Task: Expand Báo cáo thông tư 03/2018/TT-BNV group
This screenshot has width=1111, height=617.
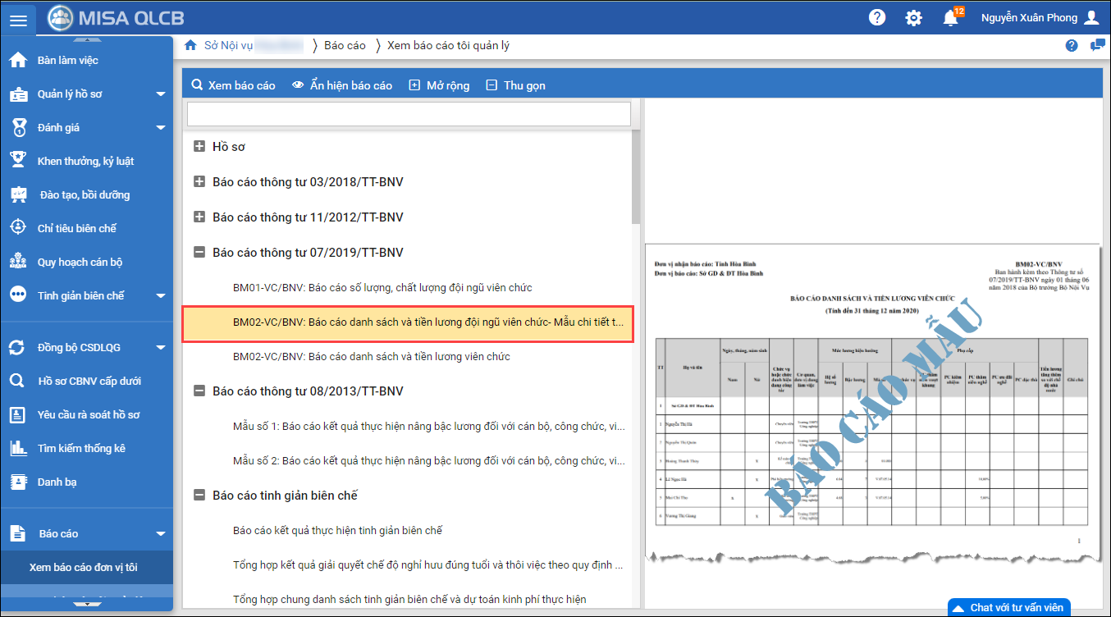Action: pyautogui.click(x=199, y=182)
